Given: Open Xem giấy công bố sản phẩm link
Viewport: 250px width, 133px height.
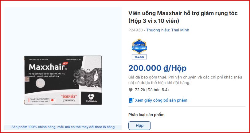Looking at the screenshot, I should (161, 100).
